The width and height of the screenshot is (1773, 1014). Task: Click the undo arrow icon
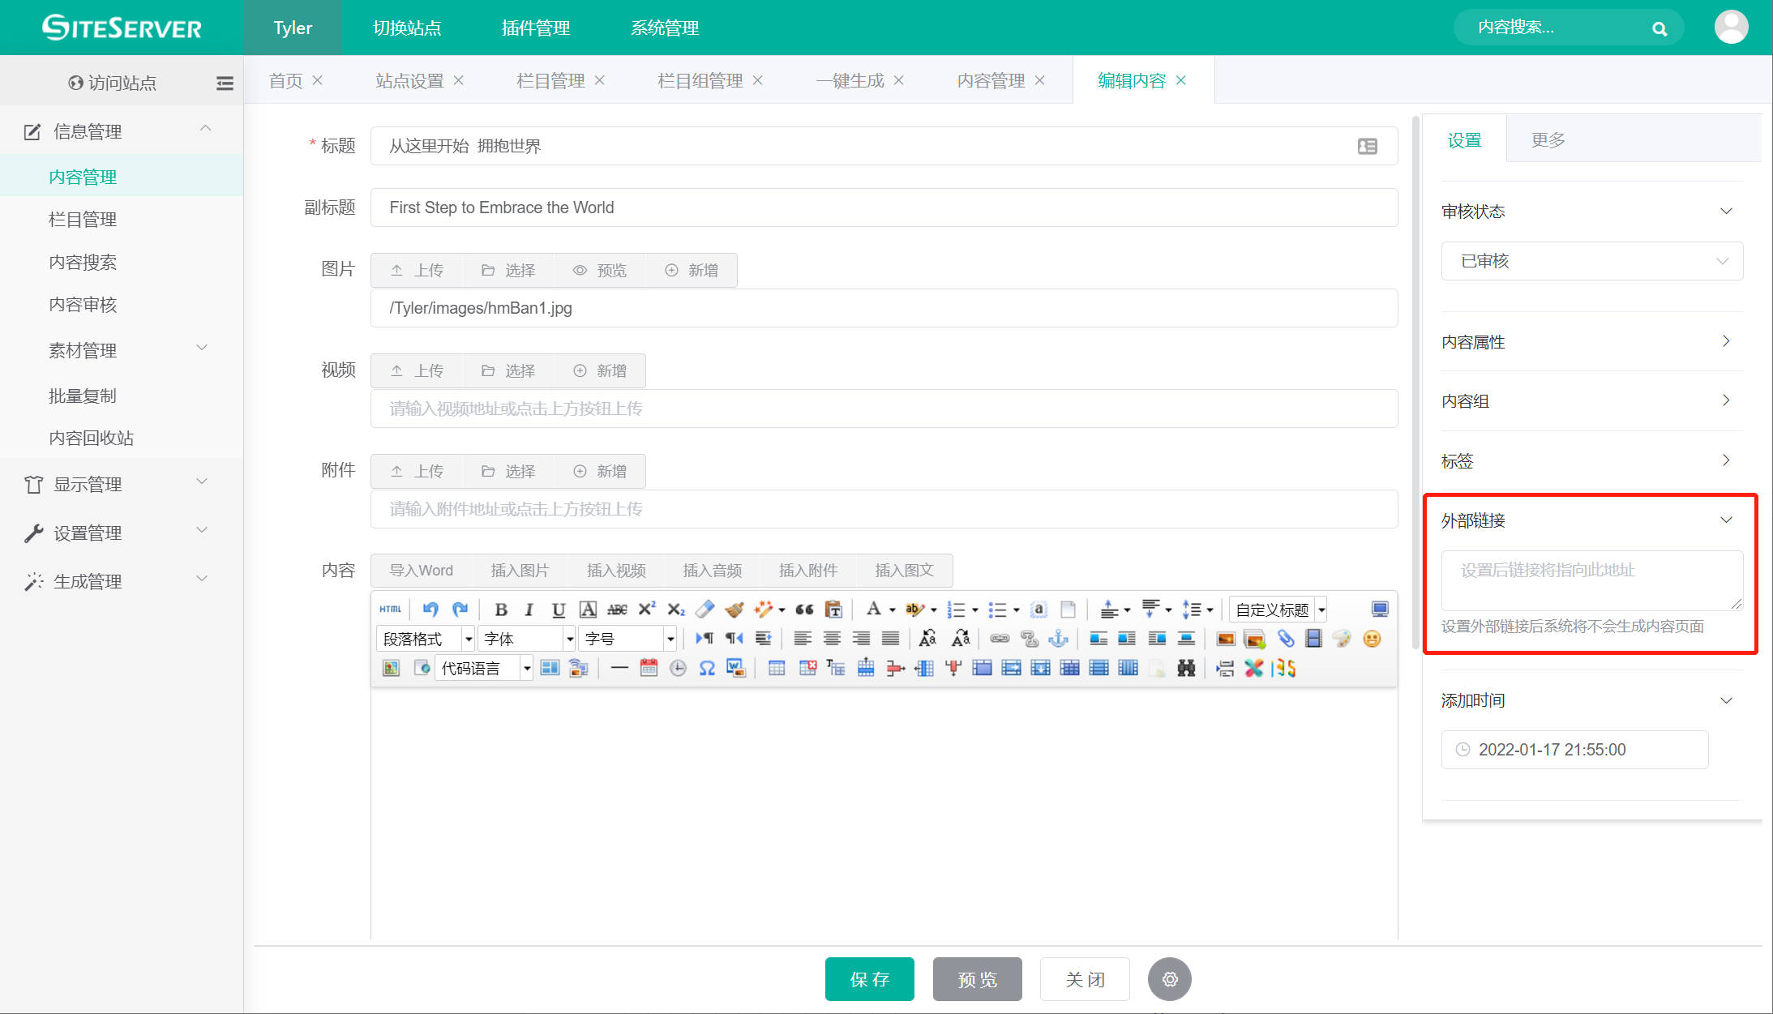click(x=430, y=610)
